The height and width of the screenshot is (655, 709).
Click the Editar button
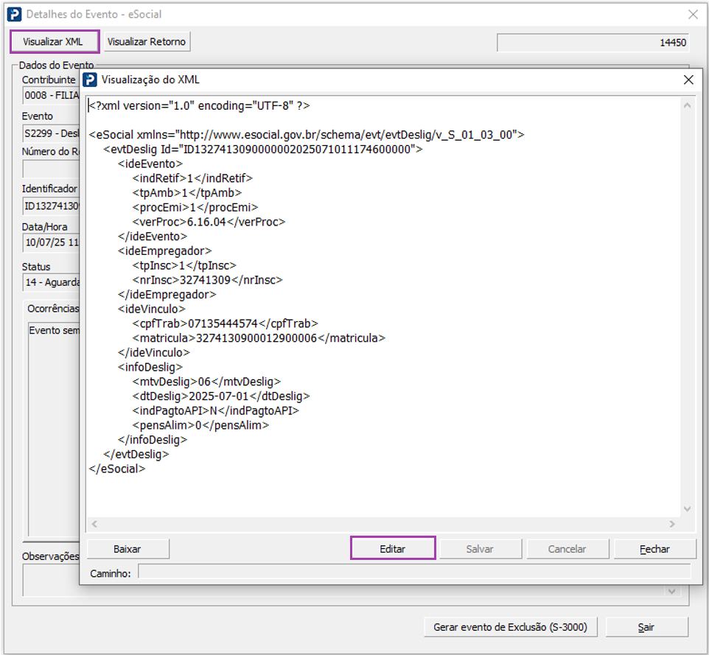(393, 548)
